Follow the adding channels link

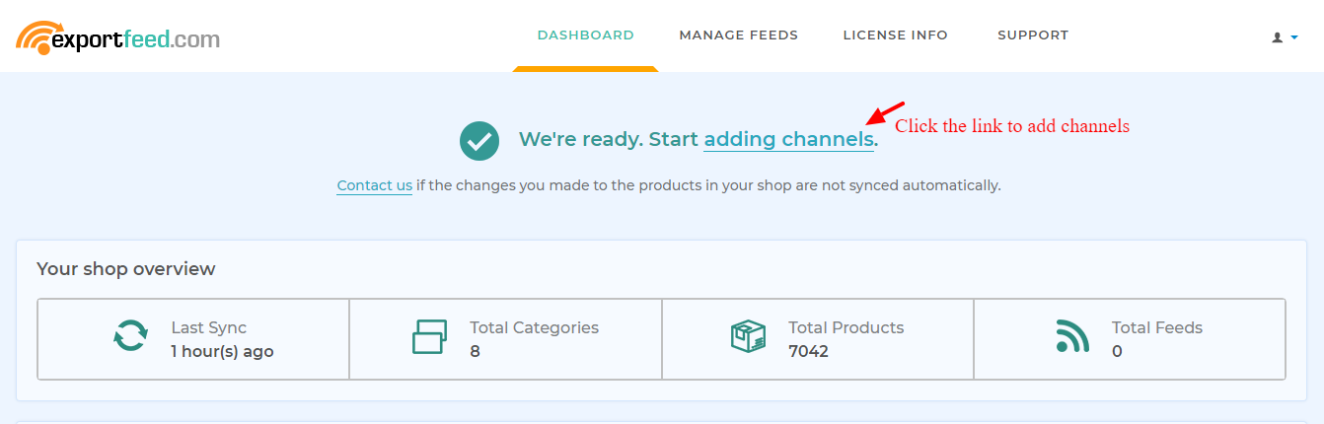click(788, 139)
